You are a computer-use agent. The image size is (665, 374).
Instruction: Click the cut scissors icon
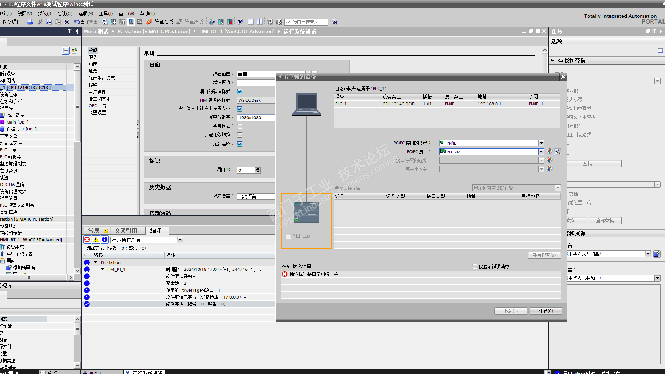(40, 22)
